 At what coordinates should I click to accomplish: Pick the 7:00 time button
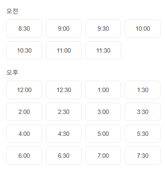click(x=103, y=156)
